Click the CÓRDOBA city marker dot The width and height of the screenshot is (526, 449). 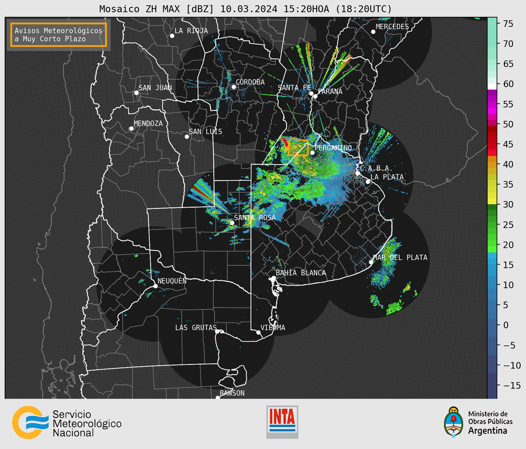point(234,87)
